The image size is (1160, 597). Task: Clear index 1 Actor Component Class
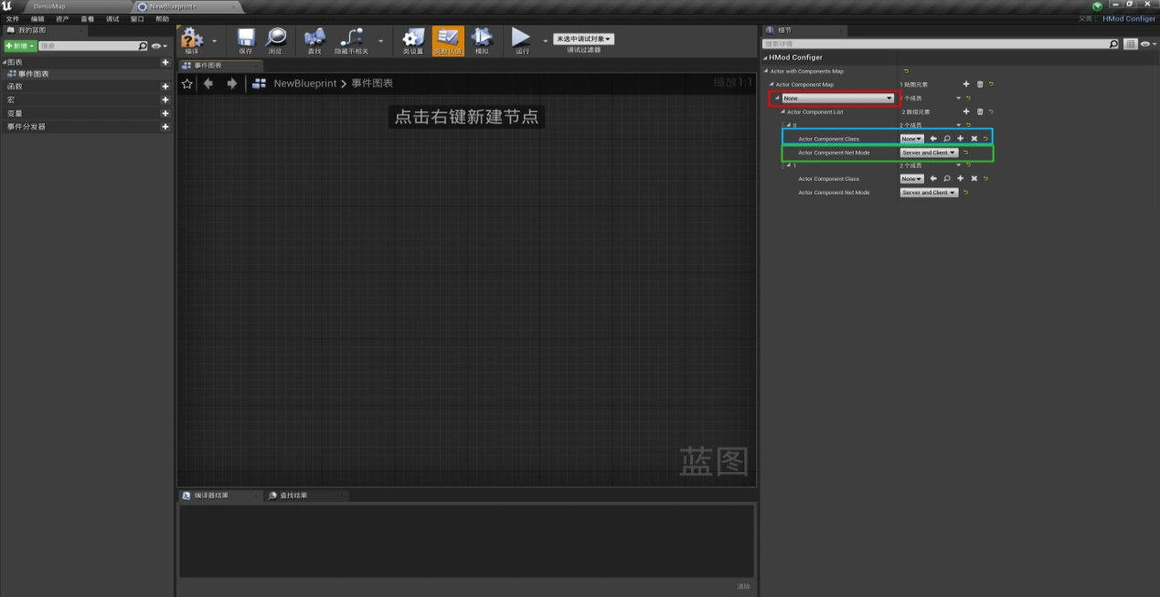point(974,179)
